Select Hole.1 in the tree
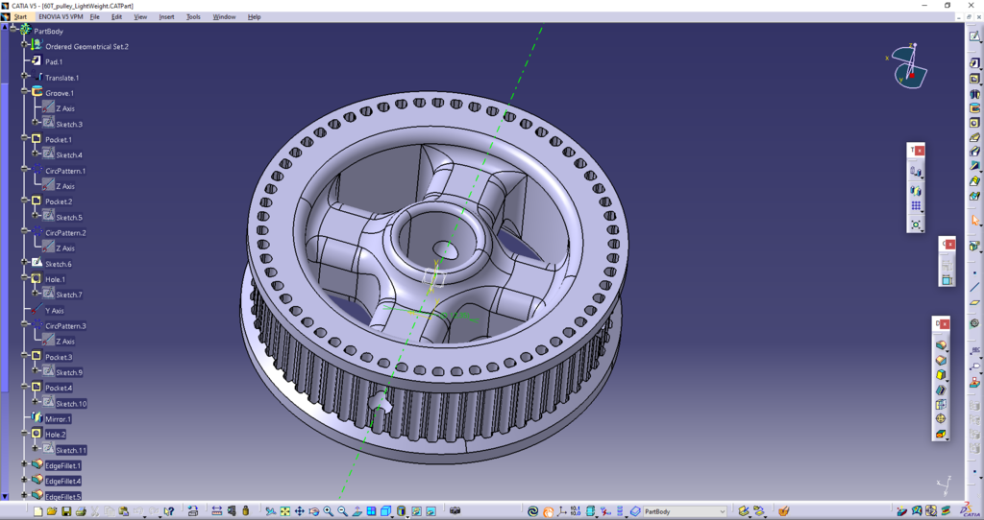The image size is (984, 520). click(55, 279)
